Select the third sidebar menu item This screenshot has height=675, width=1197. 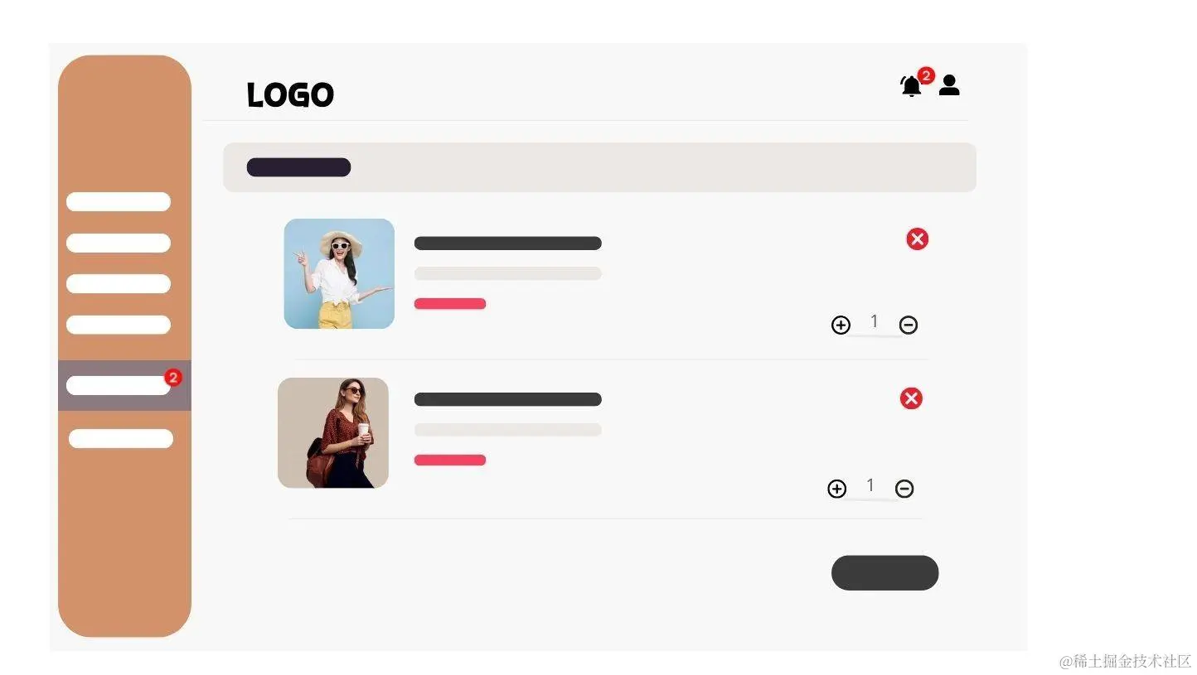pos(119,284)
